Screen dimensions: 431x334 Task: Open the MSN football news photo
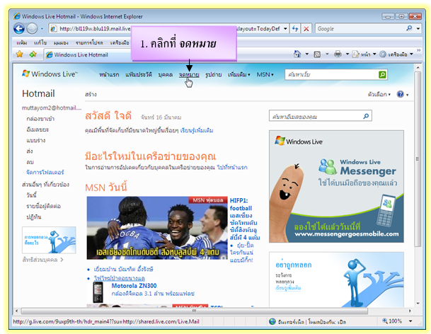point(157,228)
